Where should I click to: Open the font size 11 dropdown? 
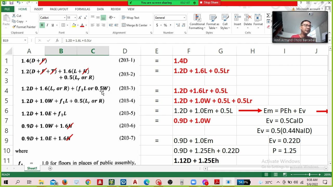[75, 18]
